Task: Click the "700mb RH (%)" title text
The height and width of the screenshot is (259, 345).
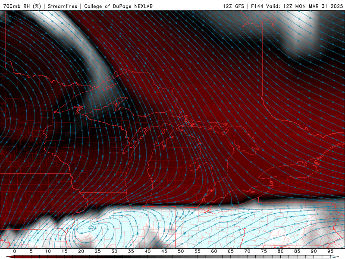Action: pyautogui.click(x=22, y=6)
